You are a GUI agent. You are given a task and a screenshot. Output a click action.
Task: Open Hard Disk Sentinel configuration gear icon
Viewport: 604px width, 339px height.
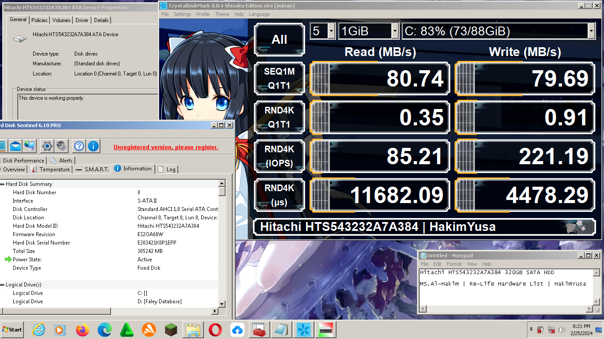click(x=47, y=146)
